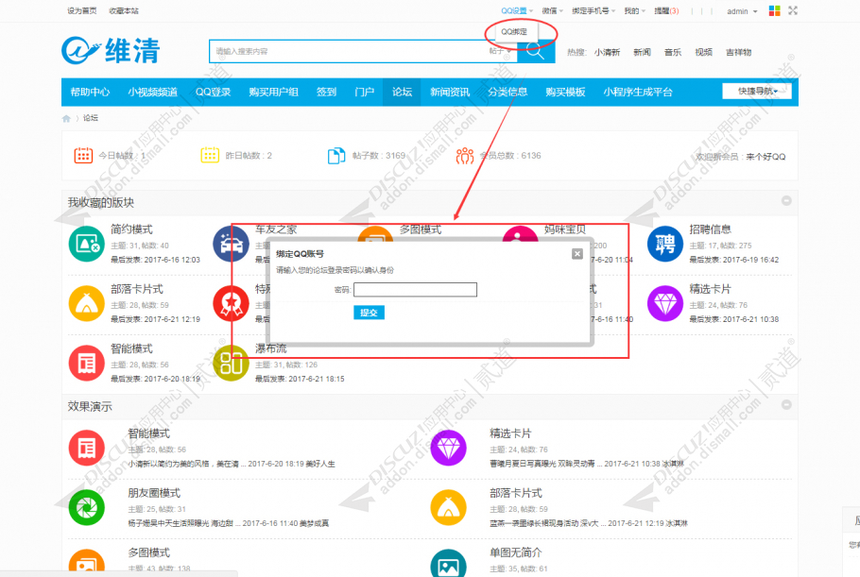This screenshot has height=577, width=860.
Task: Open the QQ登录 nav item
Action: 213,92
